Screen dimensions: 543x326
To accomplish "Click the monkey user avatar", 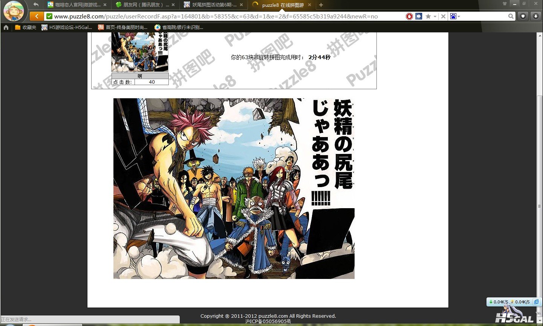I will [x=14, y=11].
